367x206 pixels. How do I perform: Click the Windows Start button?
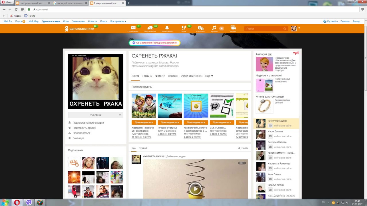coord(5,203)
